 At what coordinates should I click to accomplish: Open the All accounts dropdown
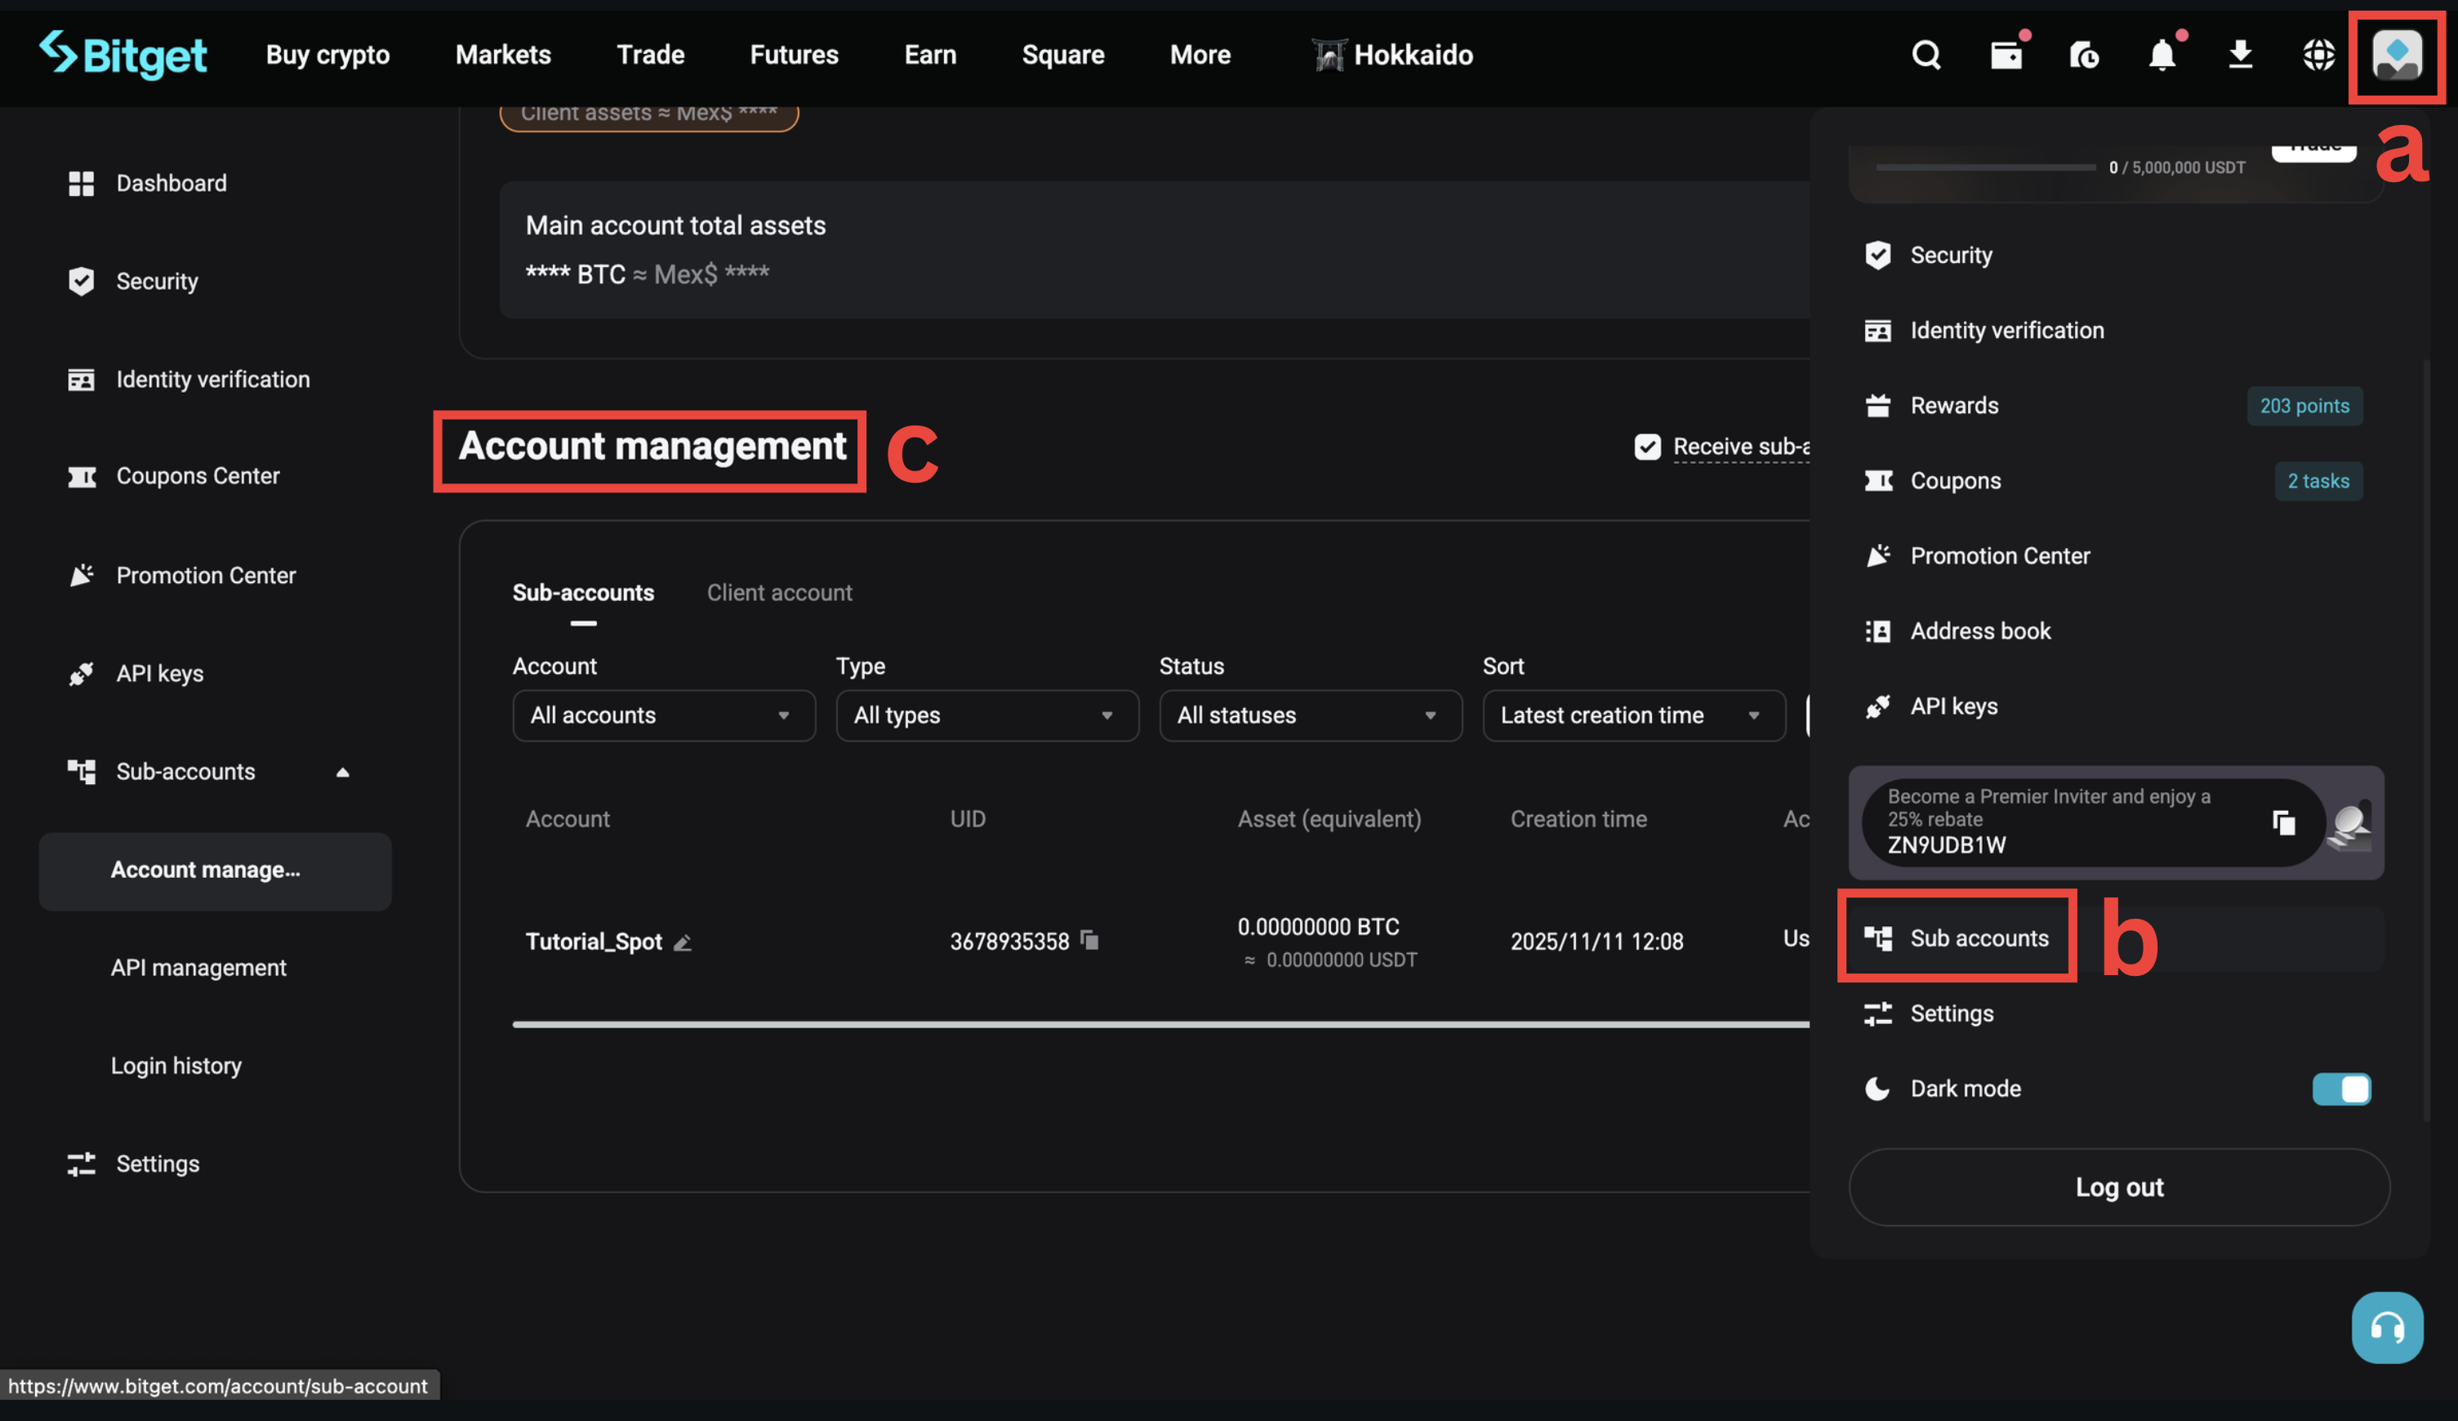click(663, 716)
